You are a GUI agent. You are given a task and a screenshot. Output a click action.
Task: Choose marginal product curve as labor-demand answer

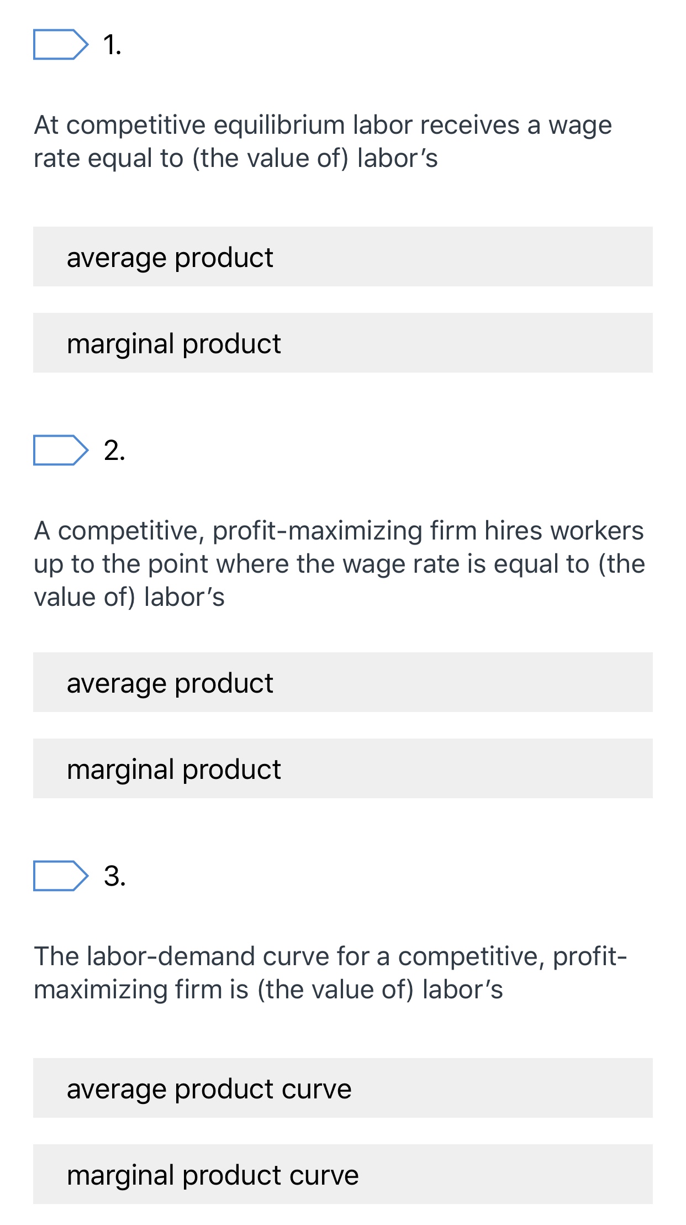point(342,1174)
